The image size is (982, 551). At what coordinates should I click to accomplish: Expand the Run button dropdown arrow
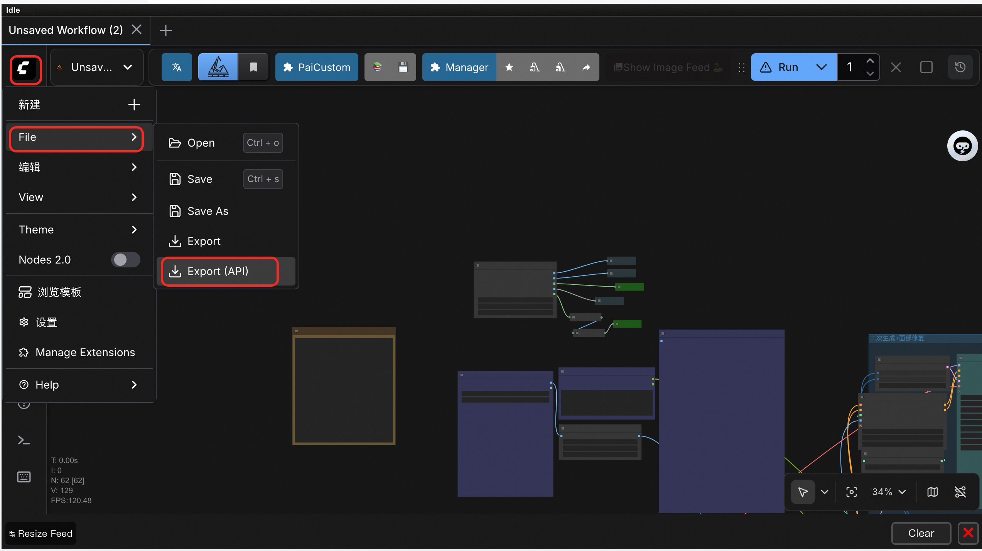(x=822, y=68)
